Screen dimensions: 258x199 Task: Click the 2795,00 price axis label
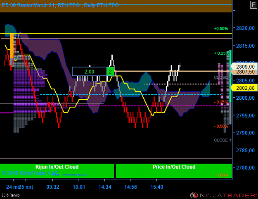click(x=245, y=115)
